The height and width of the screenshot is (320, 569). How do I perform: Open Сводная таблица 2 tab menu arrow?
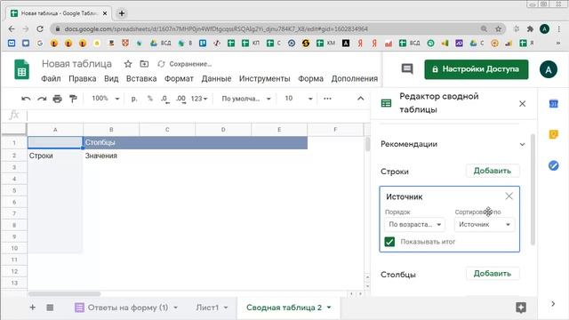(329, 308)
